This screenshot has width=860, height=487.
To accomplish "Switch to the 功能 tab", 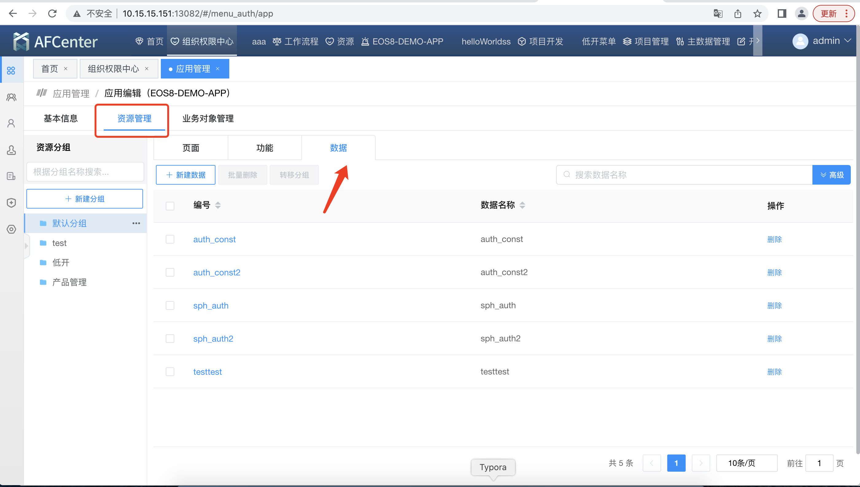I will click(265, 148).
